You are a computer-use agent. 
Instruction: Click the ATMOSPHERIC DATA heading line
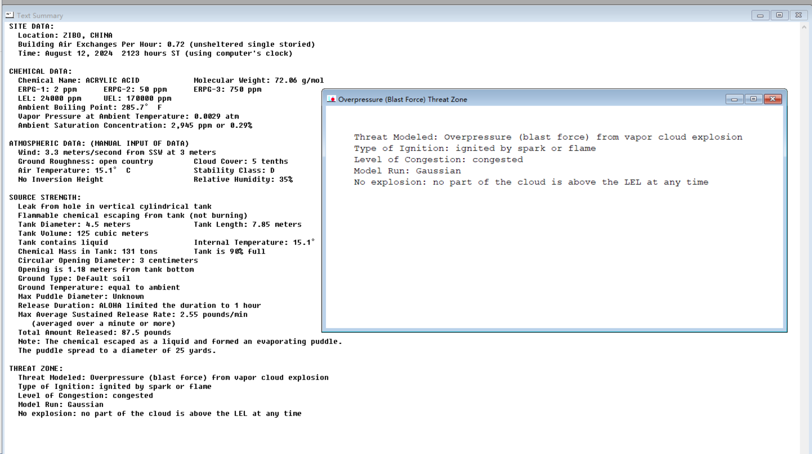pyautogui.click(x=99, y=143)
